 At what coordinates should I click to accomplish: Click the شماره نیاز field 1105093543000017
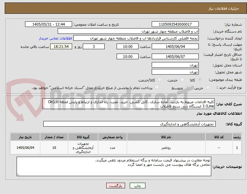click(x=175, y=24)
